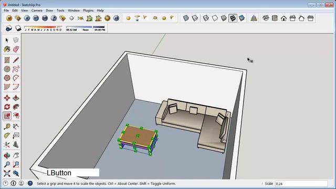Choose the Select arrow tool
The height and width of the screenshot is (189, 336).
pyautogui.click(x=7, y=40)
